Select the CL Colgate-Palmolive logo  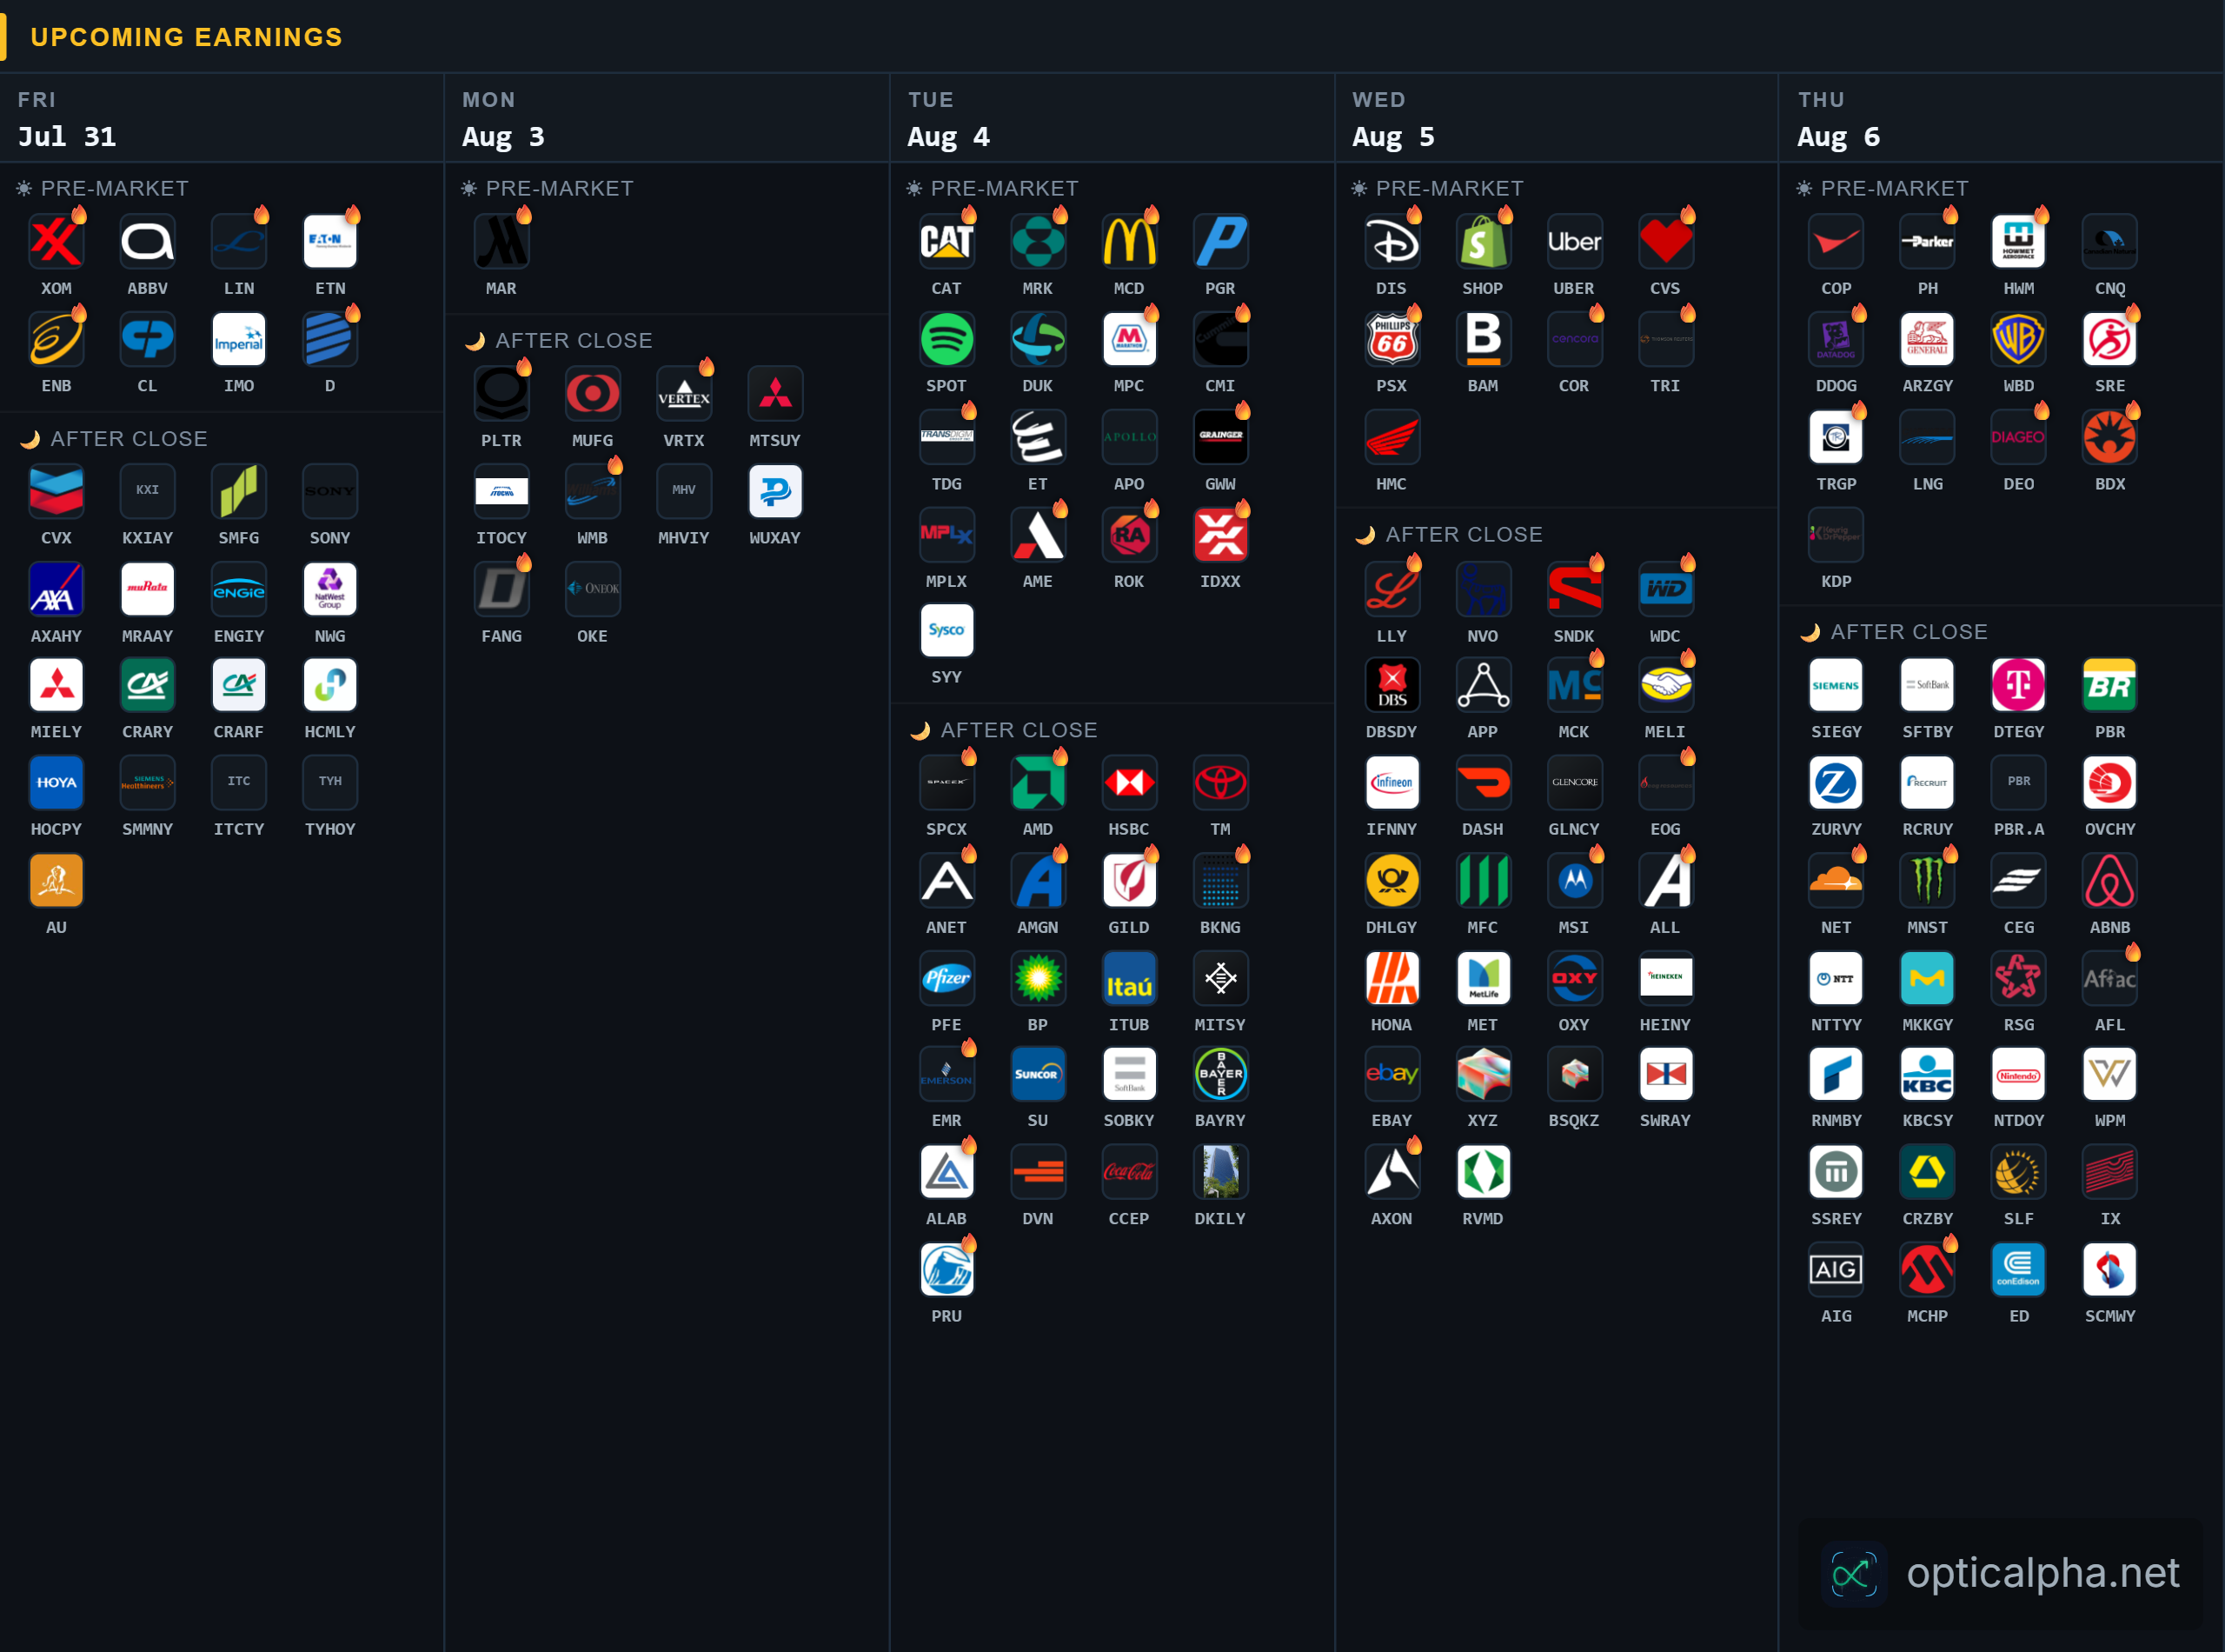147,339
